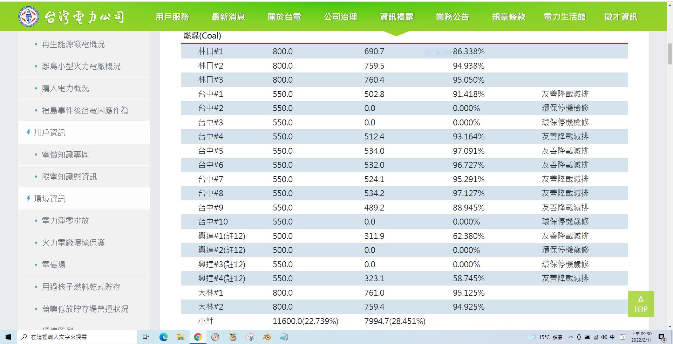Select the 燃煤(Coal) section heading
Image resolution: width=673 pixels, height=344 pixels.
click(202, 36)
